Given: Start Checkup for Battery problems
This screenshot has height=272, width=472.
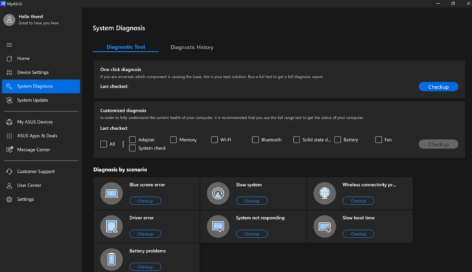Looking at the screenshot, I should 145,267.
